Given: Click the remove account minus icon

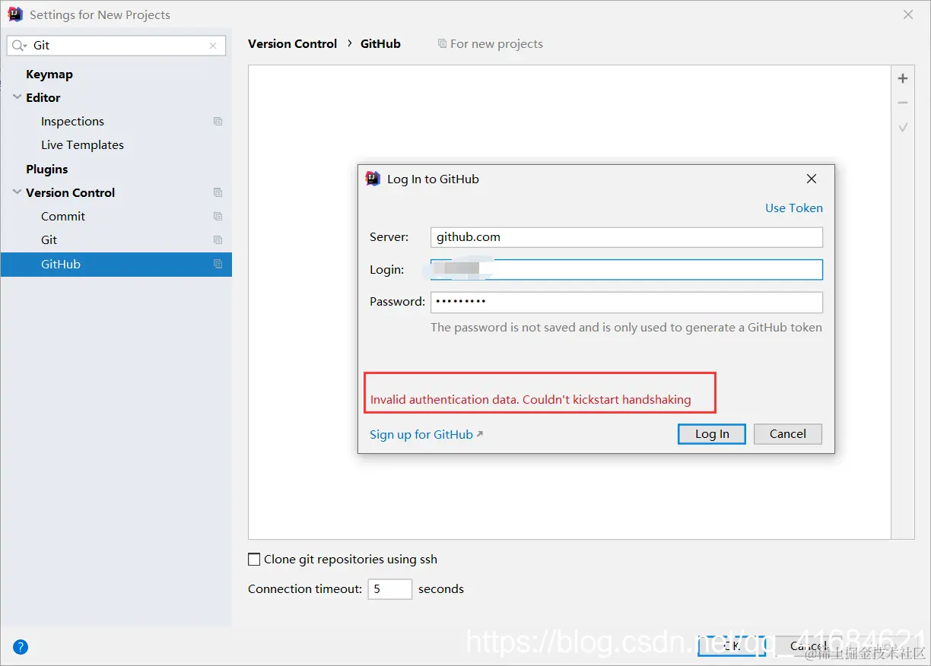Looking at the screenshot, I should pos(903,103).
